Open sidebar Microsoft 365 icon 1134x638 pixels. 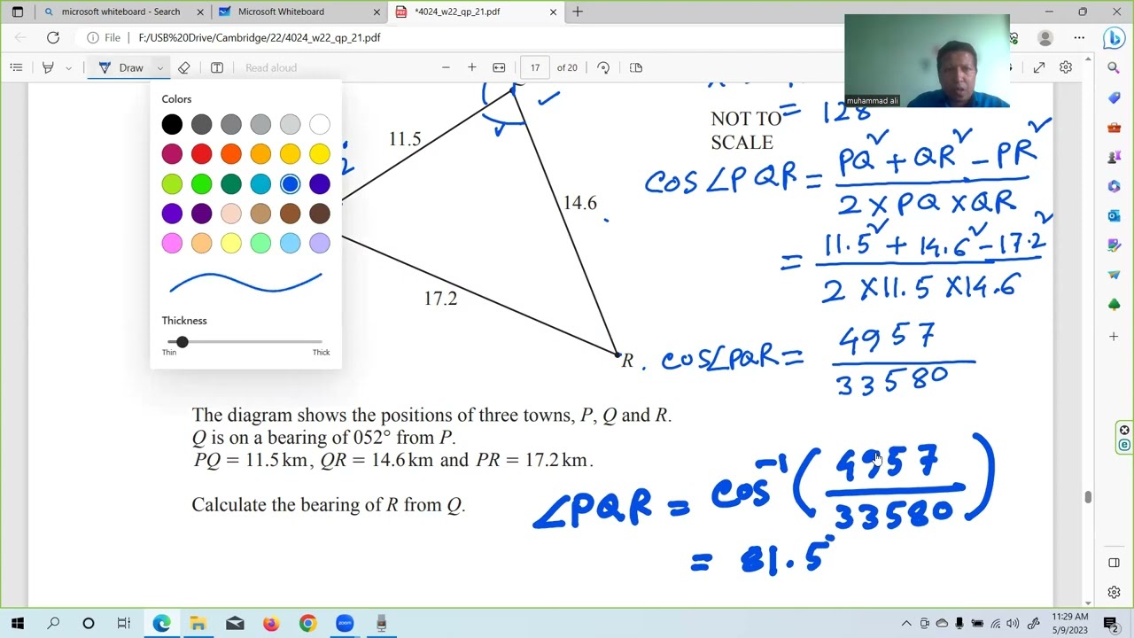(1114, 186)
